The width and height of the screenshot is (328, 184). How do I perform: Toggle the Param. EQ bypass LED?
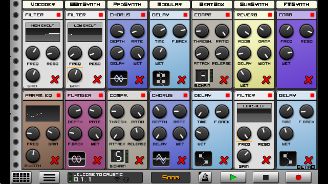pos(58,96)
